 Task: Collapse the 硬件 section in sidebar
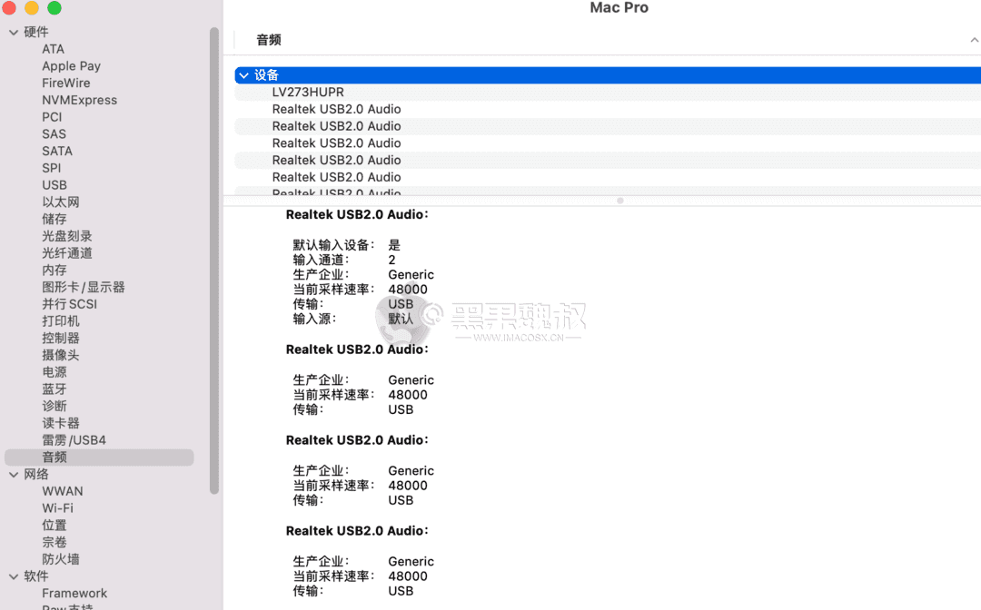point(14,33)
